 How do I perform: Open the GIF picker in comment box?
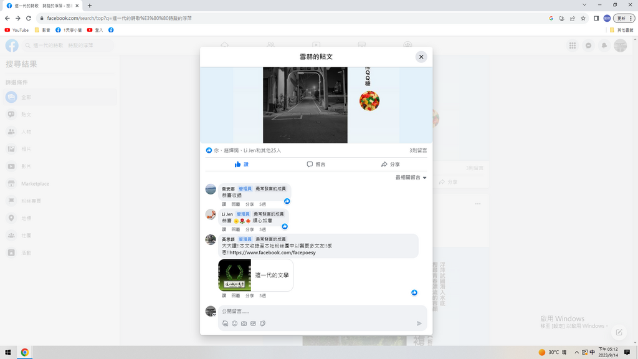[253, 323]
